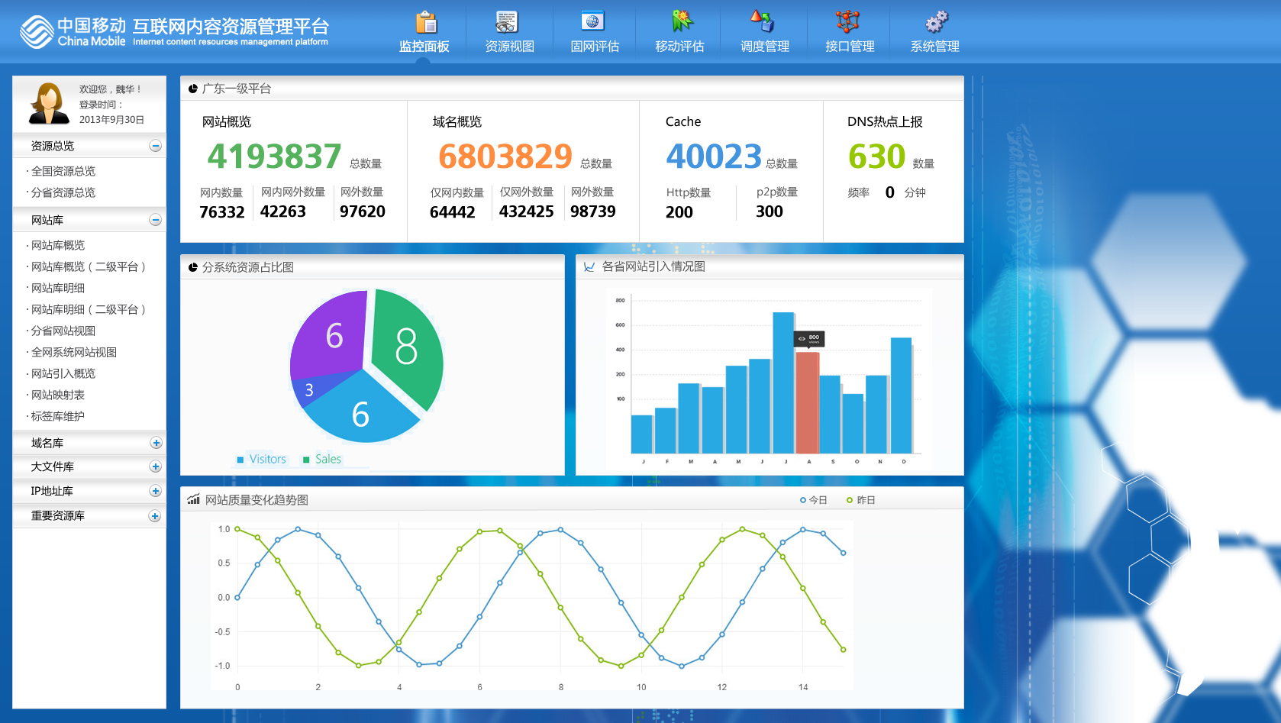
Task: Click the 固网评估 globe window icon
Action: (592, 21)
